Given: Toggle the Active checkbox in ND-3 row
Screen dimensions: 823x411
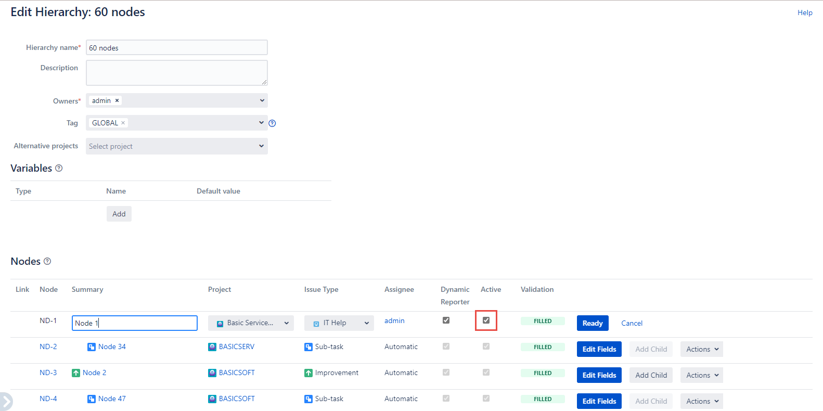Looking at the screenshot, I should [486, 373].
